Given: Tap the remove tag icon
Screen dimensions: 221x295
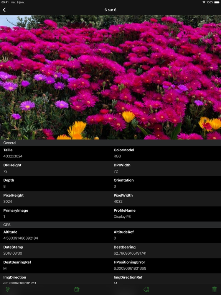Looking at the screenshot, I should coord(146,289).
